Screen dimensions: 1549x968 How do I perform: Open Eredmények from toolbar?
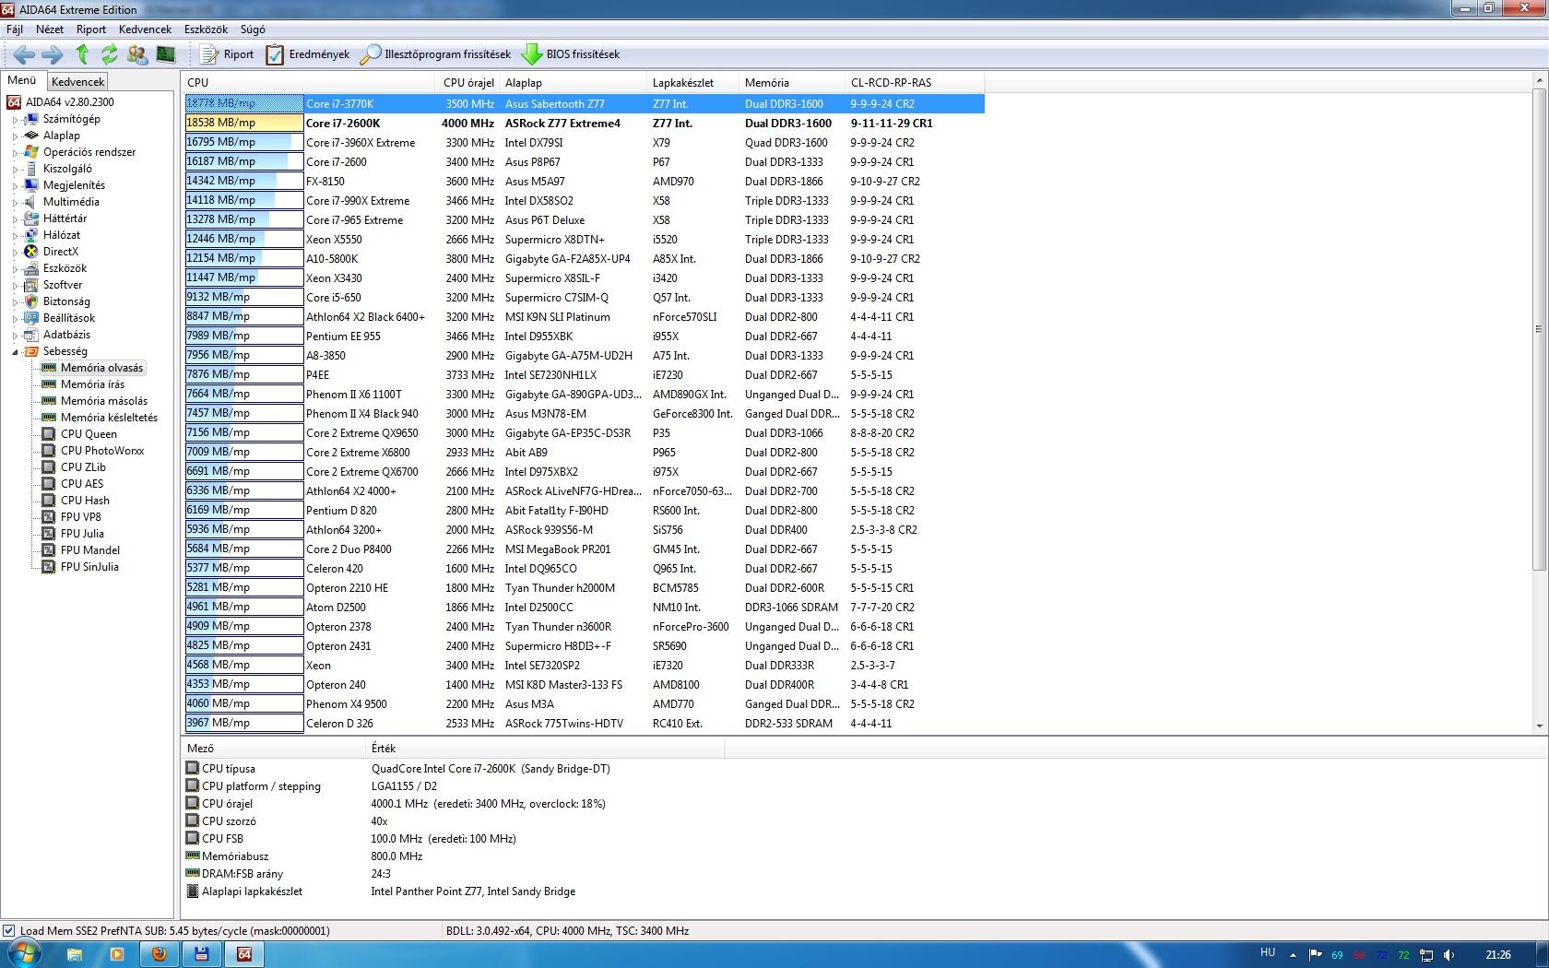[308, 54]
